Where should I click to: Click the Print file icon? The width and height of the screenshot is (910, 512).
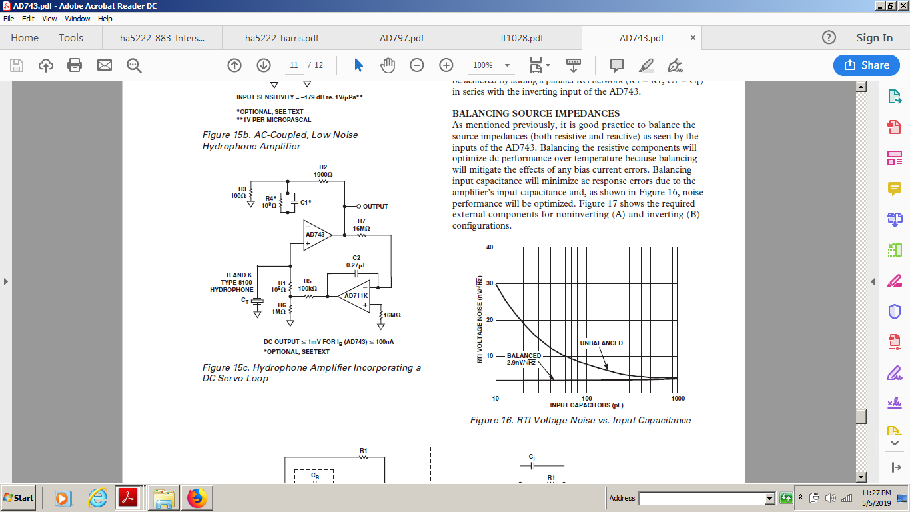pyautogui.click(x=75, y=65)
